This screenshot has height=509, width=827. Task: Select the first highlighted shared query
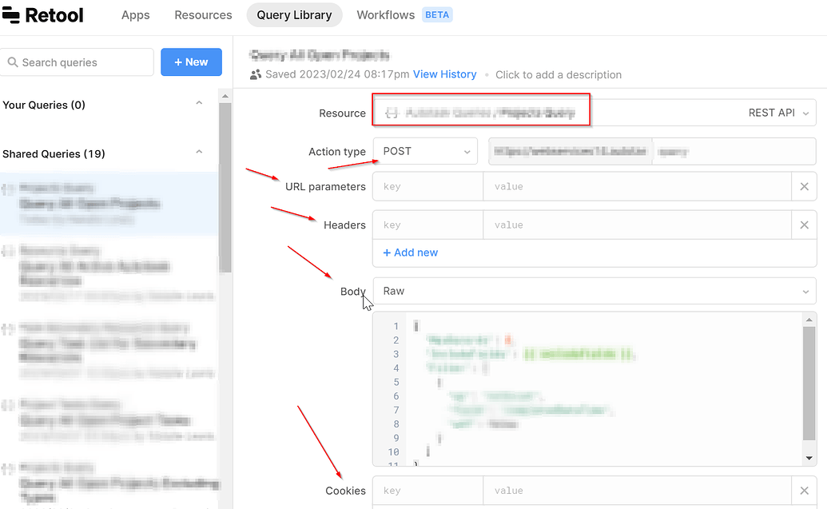point(109,204)
